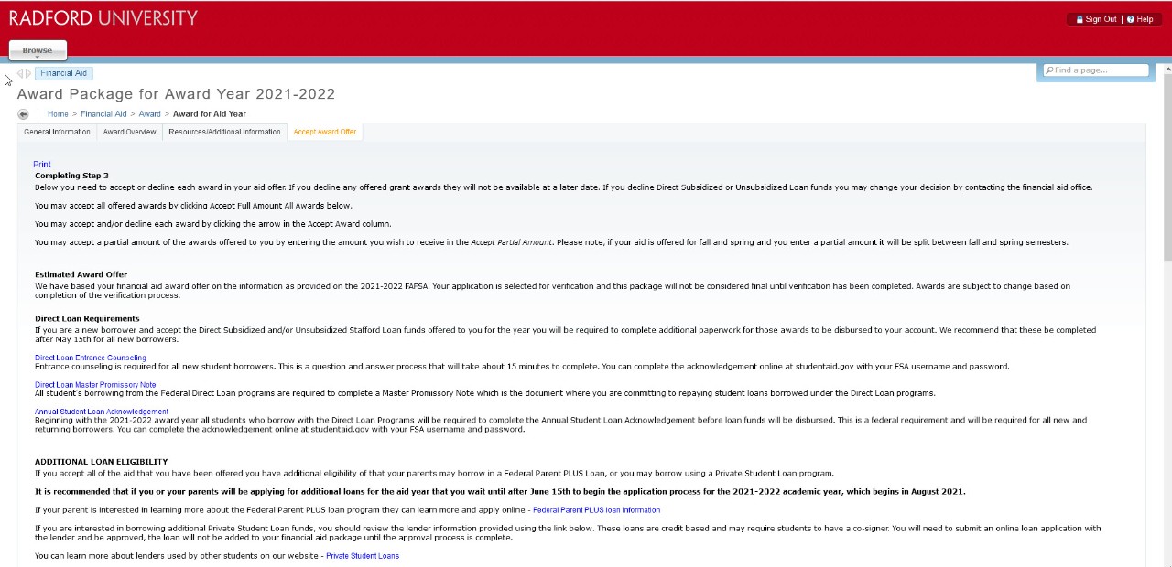Click the magnifier icon in Find a page
The width and height of the screenshot is (1172, 567).
click(1049, 70)
